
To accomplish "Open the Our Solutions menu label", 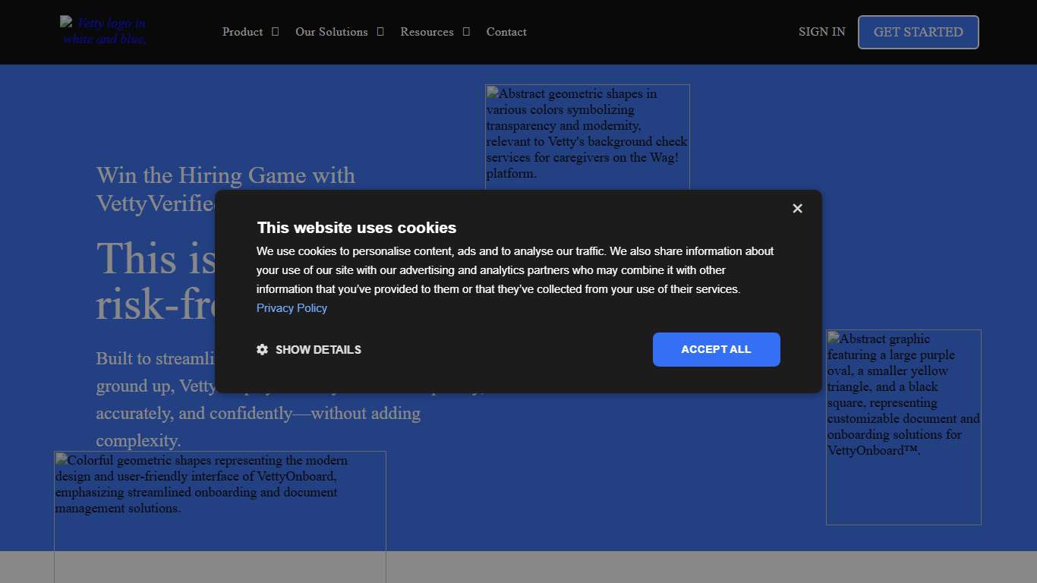I will tap(331, 32).
